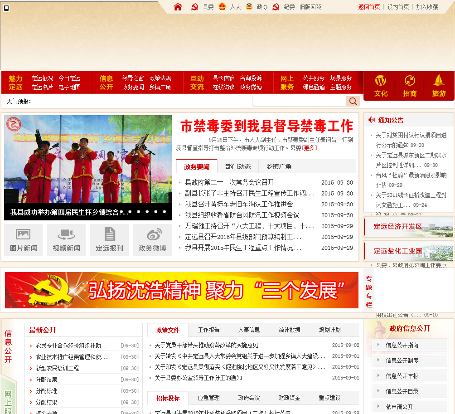Open 定远盐化工业园 banner
This screenshot has width=455, height=414.
(409, 251)
